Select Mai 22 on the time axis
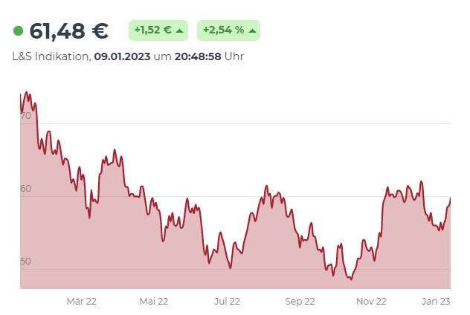 pyautogui.click(x=154, y=301)
